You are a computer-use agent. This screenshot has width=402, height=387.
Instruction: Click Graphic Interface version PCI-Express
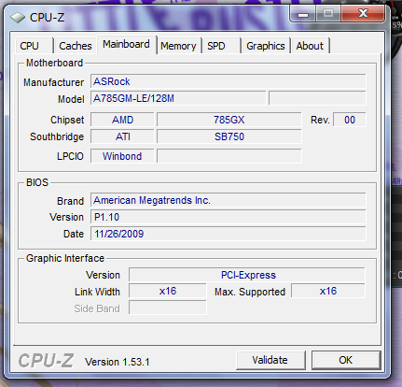[247, 275]
